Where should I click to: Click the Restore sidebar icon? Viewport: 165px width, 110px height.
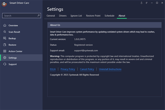click(5, 45)
